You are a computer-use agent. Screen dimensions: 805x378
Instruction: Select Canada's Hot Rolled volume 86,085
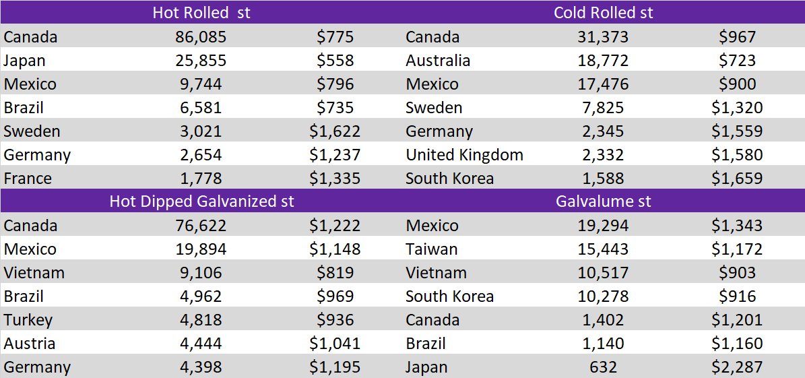201,36
